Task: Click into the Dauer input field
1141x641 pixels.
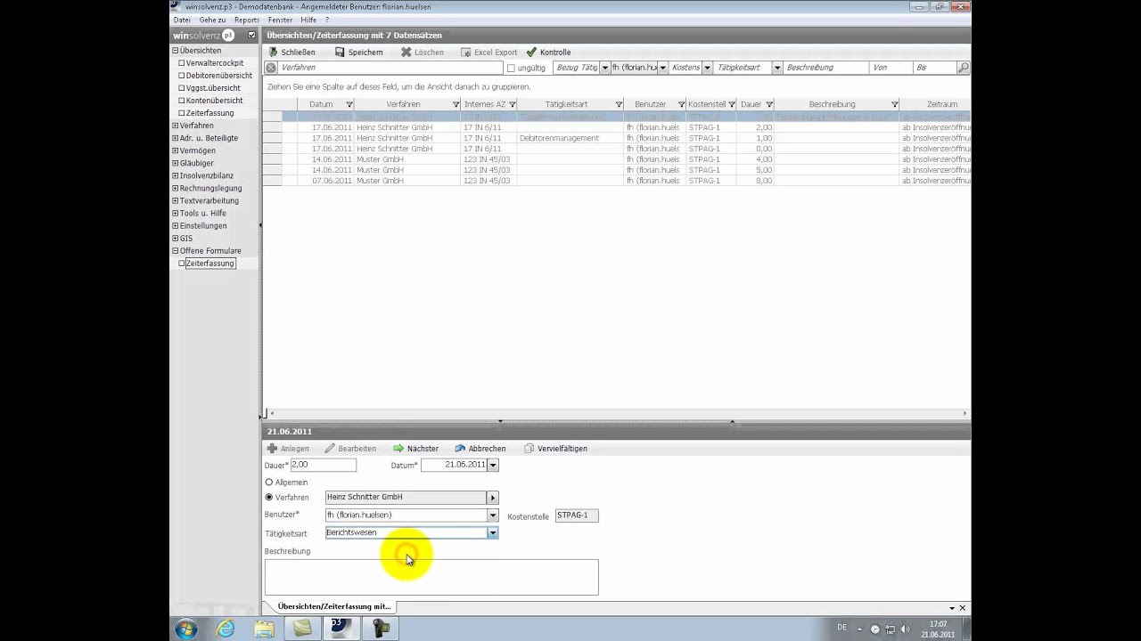Action: (323, 465)
